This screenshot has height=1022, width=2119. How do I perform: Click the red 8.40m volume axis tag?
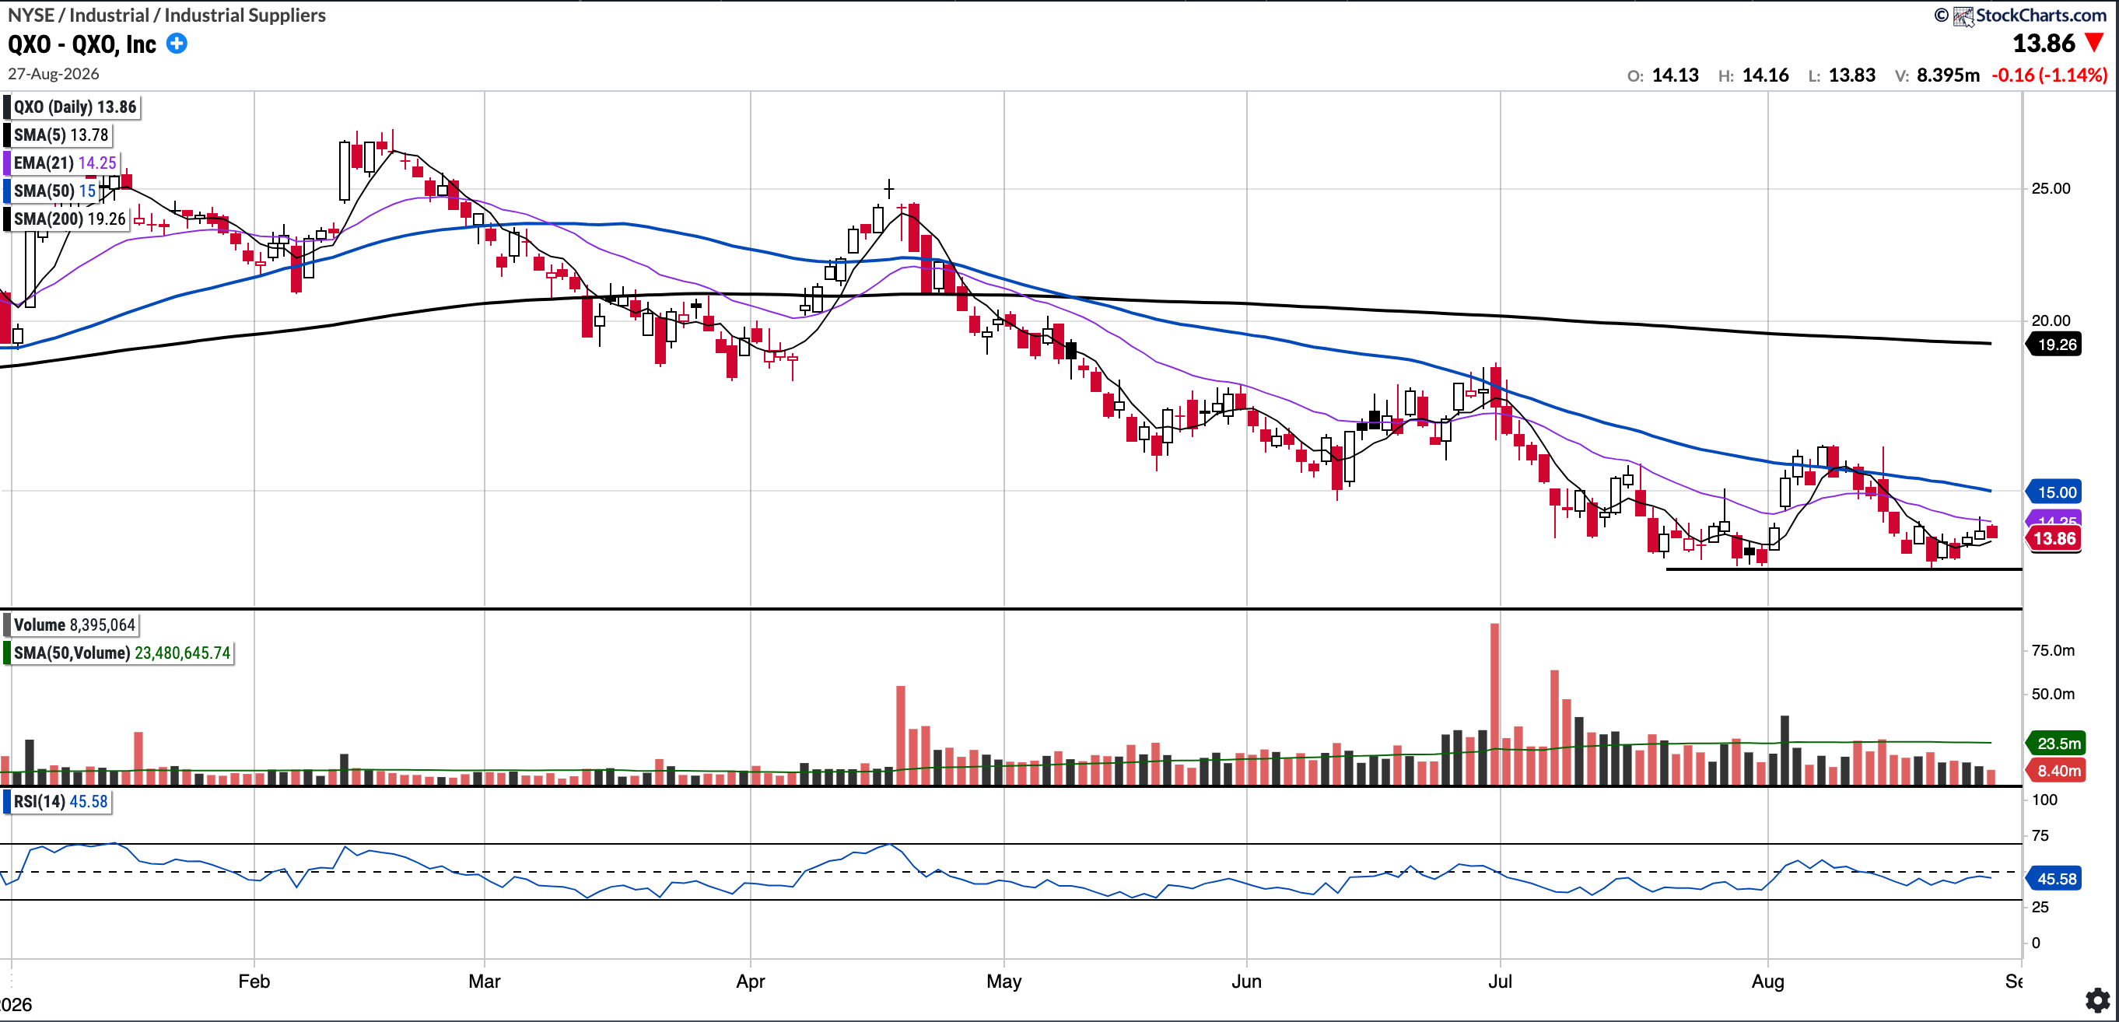pos(2057,772)
